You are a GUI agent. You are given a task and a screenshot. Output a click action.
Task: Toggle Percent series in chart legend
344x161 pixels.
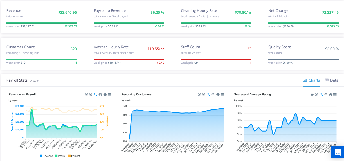tap(74, 156)
